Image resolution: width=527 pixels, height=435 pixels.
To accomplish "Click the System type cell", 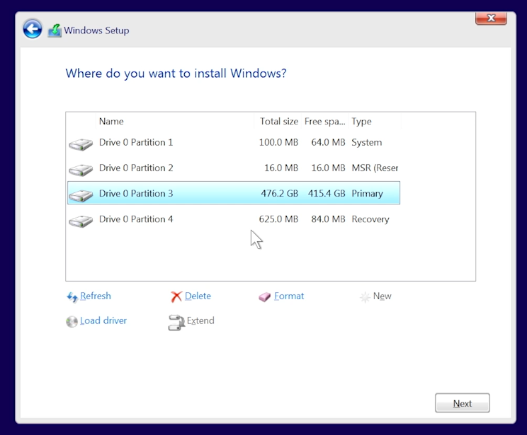I will [367, 143].
